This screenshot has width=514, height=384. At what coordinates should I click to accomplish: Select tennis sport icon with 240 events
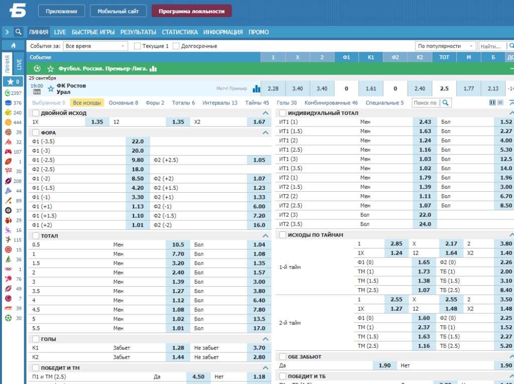[x=8, y=112]
